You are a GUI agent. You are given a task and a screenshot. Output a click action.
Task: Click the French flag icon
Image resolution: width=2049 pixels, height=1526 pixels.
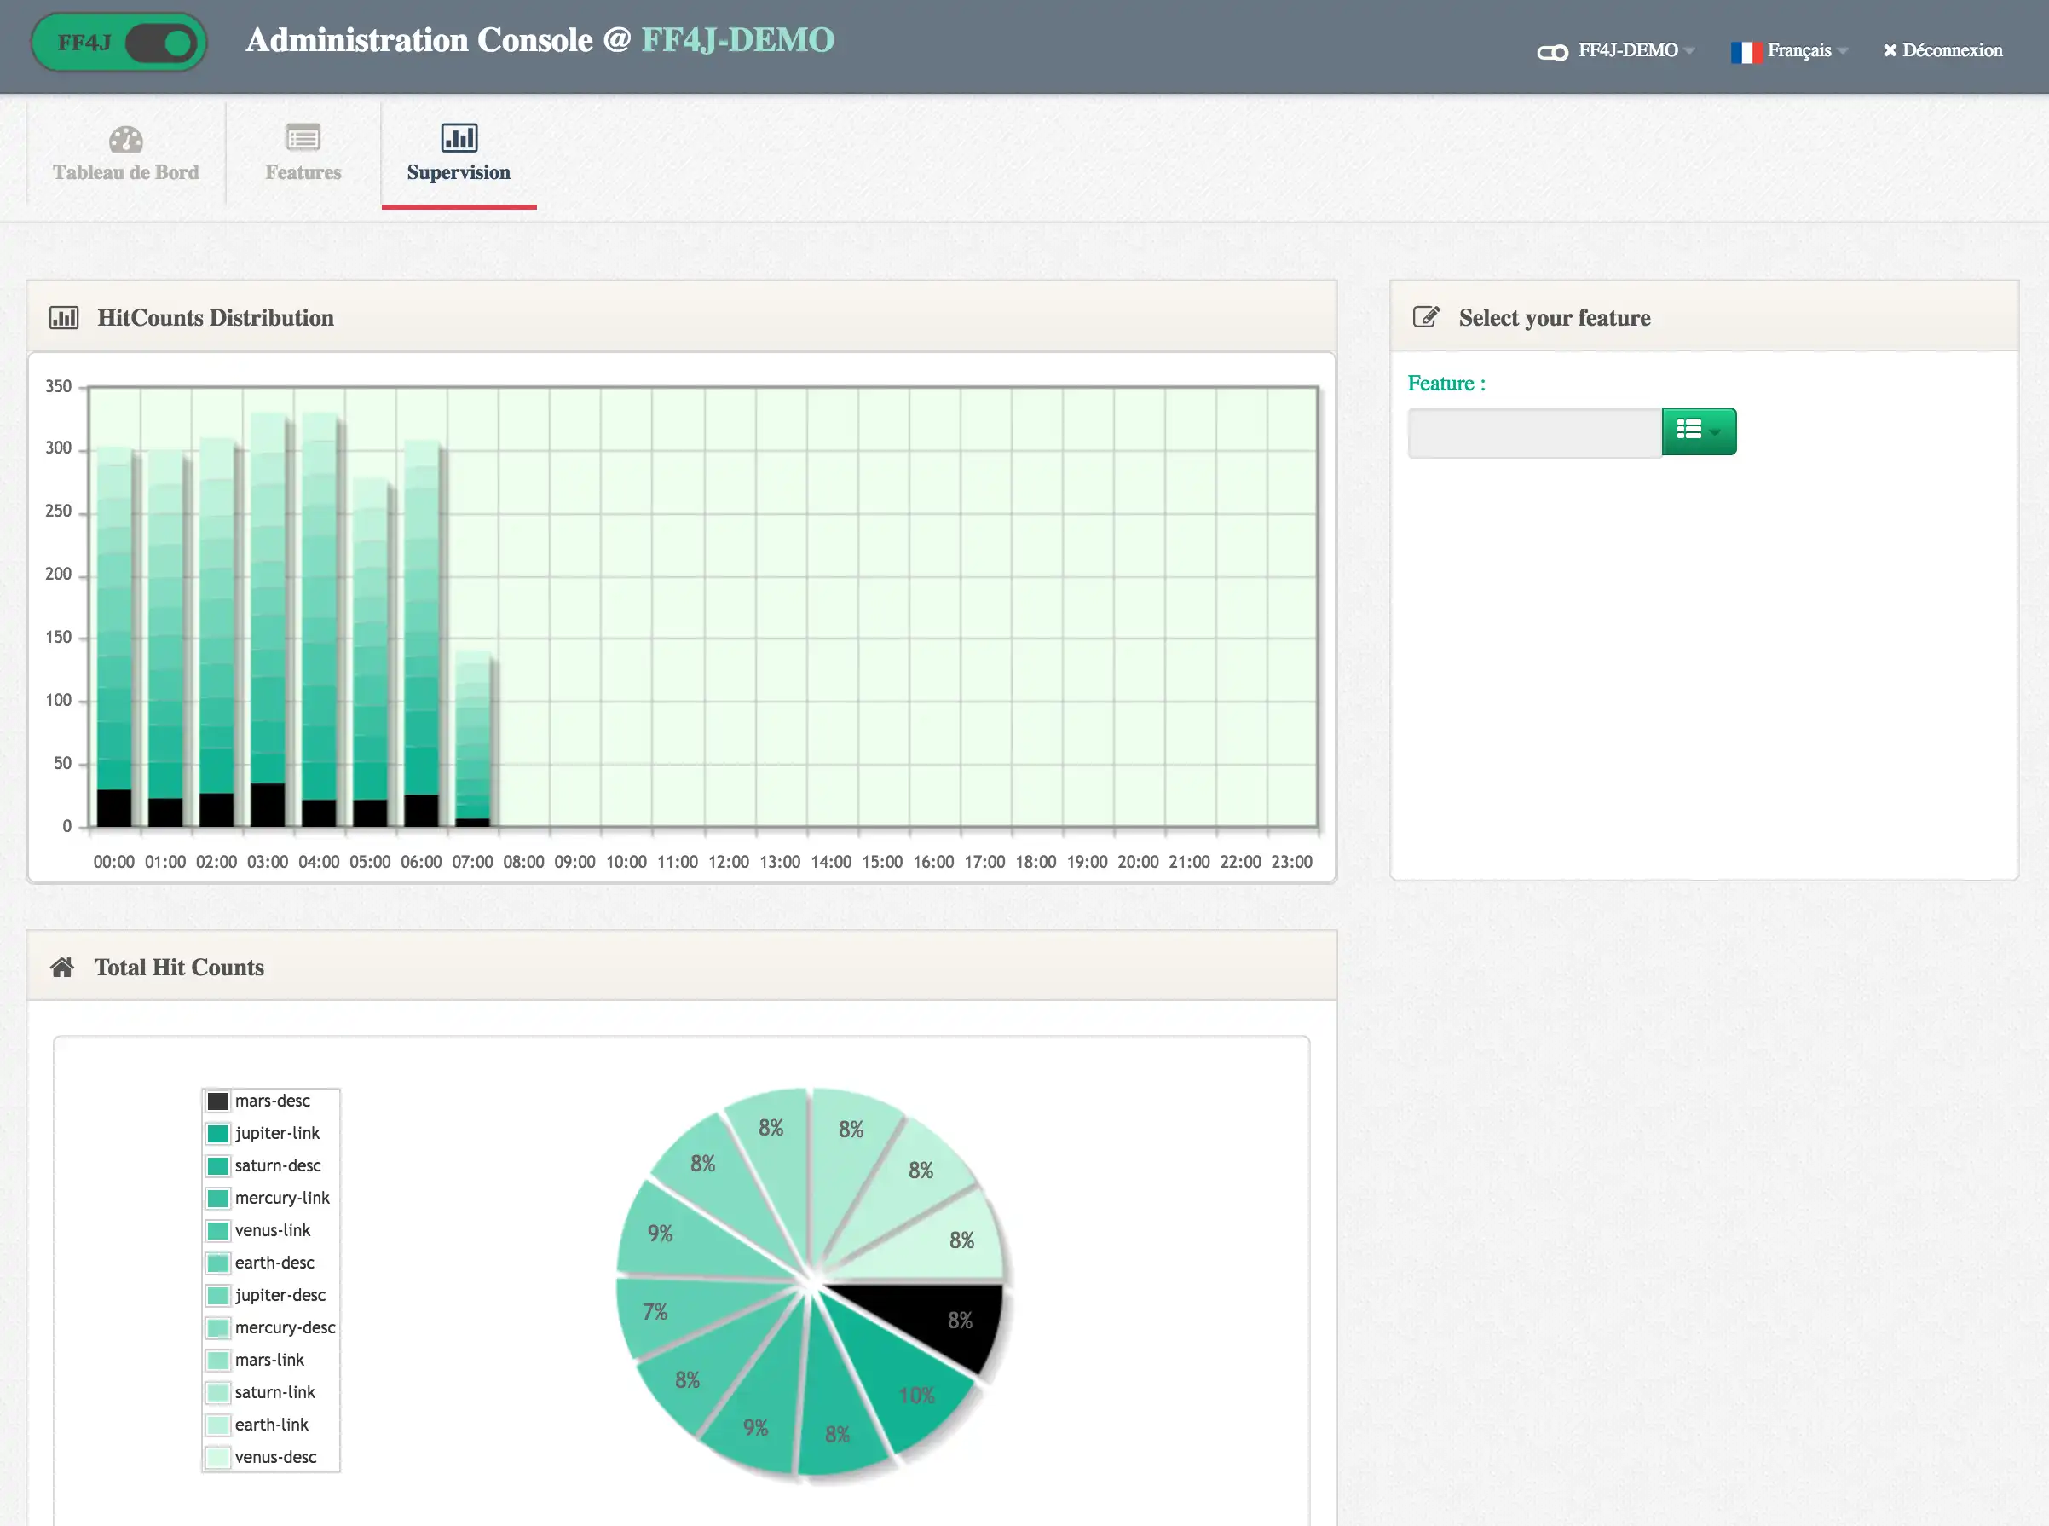tap(1746, 52)
